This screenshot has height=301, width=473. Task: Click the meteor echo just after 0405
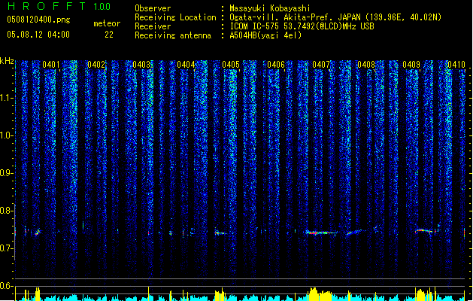pyautogui.click(x=220, y=233)
